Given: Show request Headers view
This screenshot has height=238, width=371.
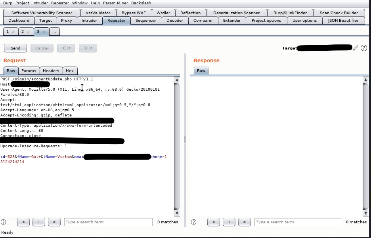Looking at the screenshot, I should click(x=51, y=70).
